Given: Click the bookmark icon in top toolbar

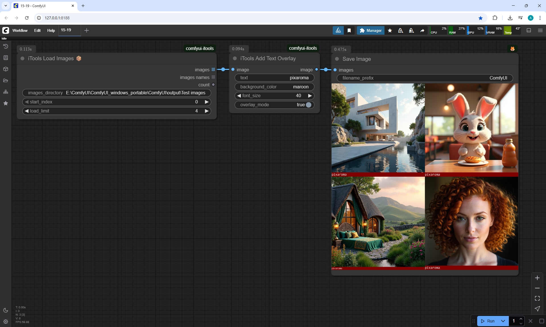Looking at the screenshot, I should (x=349, y=30).
